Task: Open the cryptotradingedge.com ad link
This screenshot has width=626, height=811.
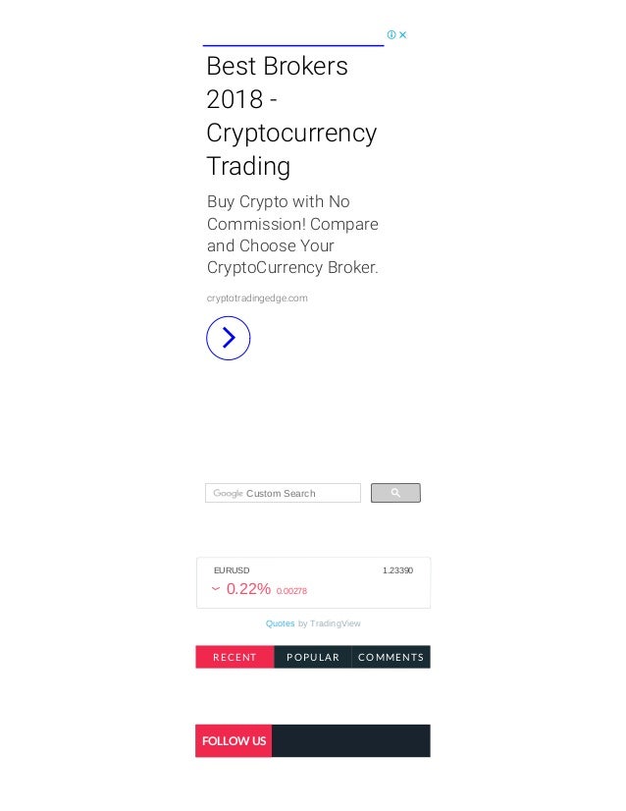Action: pyautogui.click(x=257, y=297)
